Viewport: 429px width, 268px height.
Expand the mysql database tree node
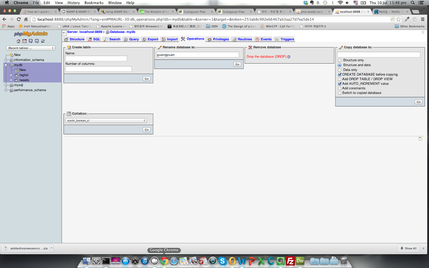click(x=6, y=85)
